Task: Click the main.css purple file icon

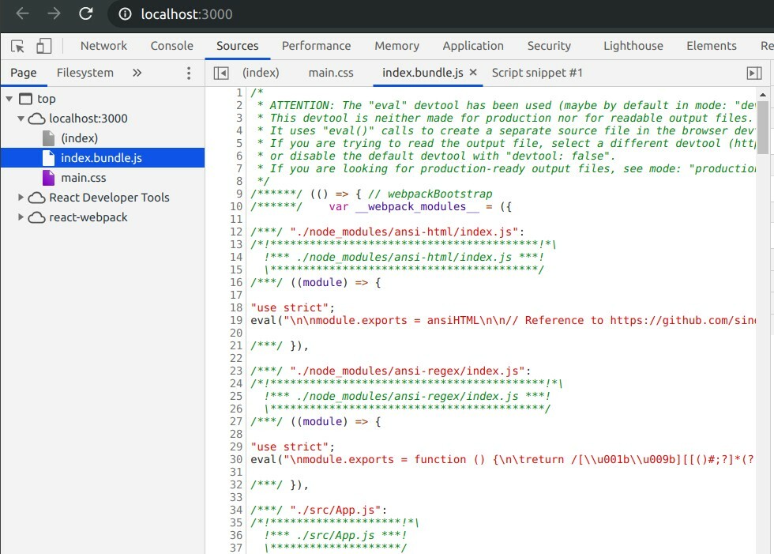Action: point(48,178)
